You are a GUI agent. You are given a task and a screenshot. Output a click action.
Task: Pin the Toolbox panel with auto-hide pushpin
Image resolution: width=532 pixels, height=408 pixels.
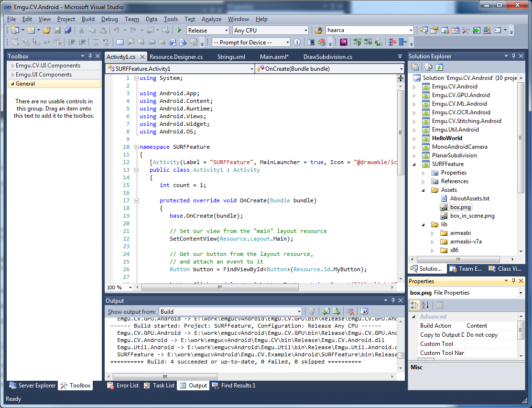(x=90, y=56)
